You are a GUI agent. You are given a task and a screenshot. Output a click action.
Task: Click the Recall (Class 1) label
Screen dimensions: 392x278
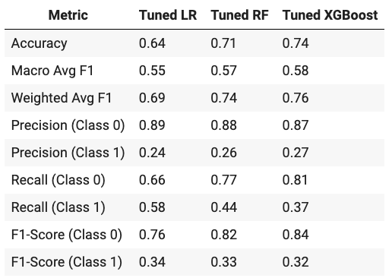click(58, 207)
